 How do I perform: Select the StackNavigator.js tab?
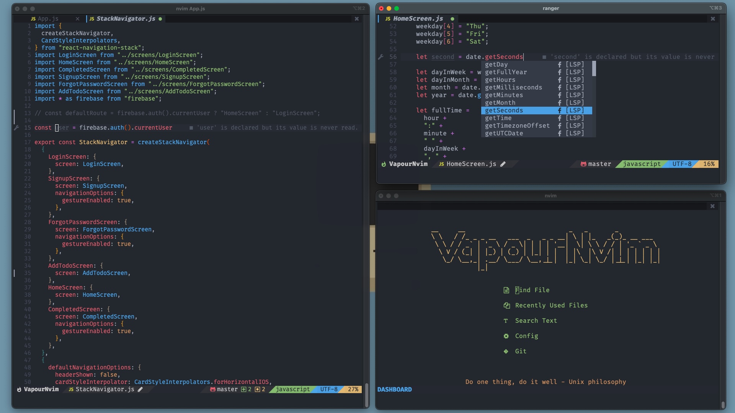coord(125,19)
